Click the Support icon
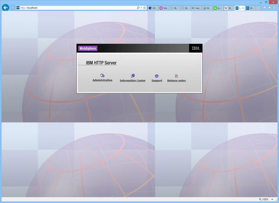The width and height of the screenshot is (279, 203). coord(157,76)
